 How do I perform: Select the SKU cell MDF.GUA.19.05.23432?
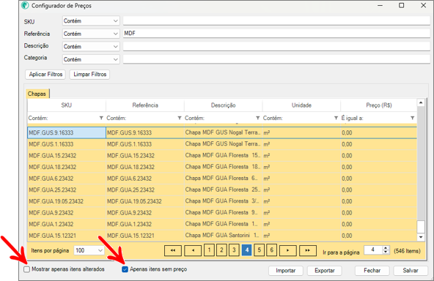[x=67, y=201]
